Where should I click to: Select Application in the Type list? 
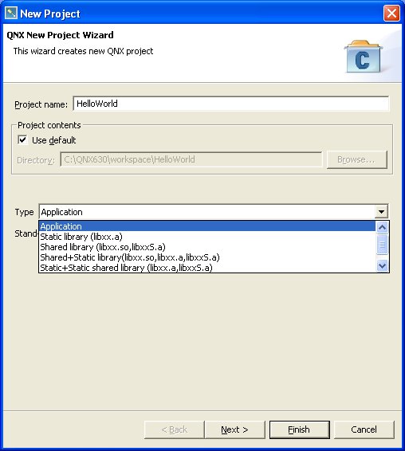[207, 226]
